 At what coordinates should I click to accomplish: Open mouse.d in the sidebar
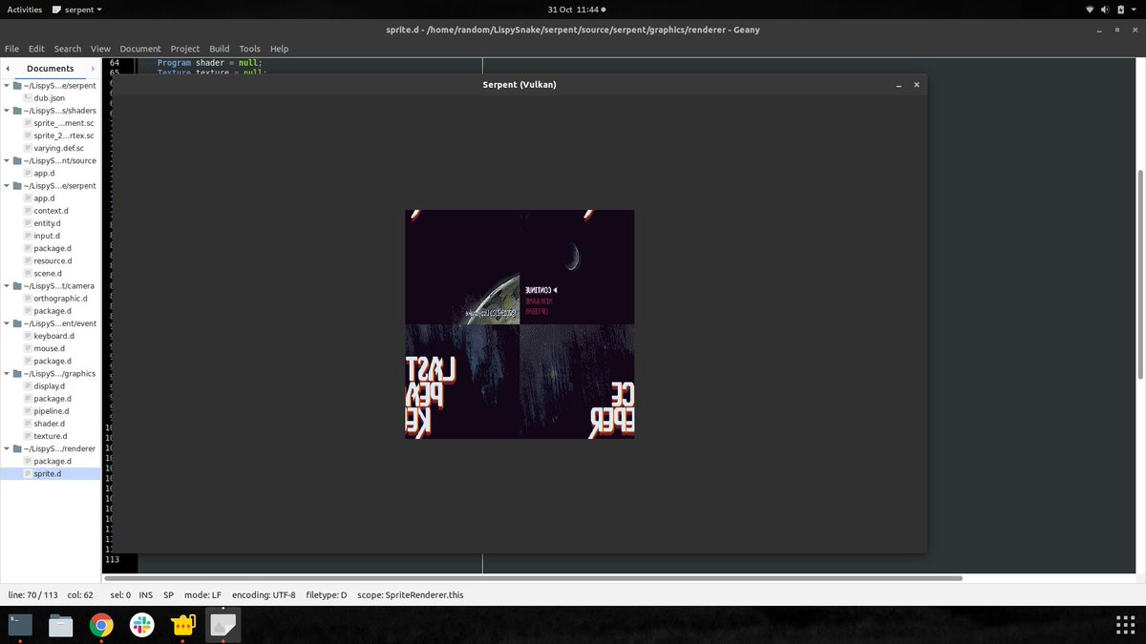pos(49,348)
